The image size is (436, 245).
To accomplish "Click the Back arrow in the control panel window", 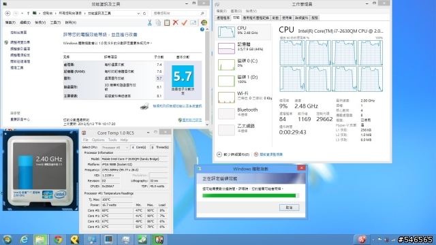I will (7, 14).
